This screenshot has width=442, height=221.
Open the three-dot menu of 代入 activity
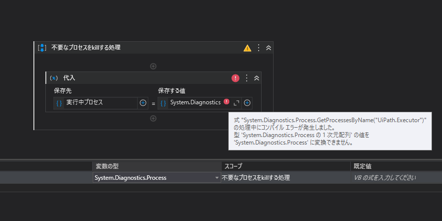(x=247, y=78)
